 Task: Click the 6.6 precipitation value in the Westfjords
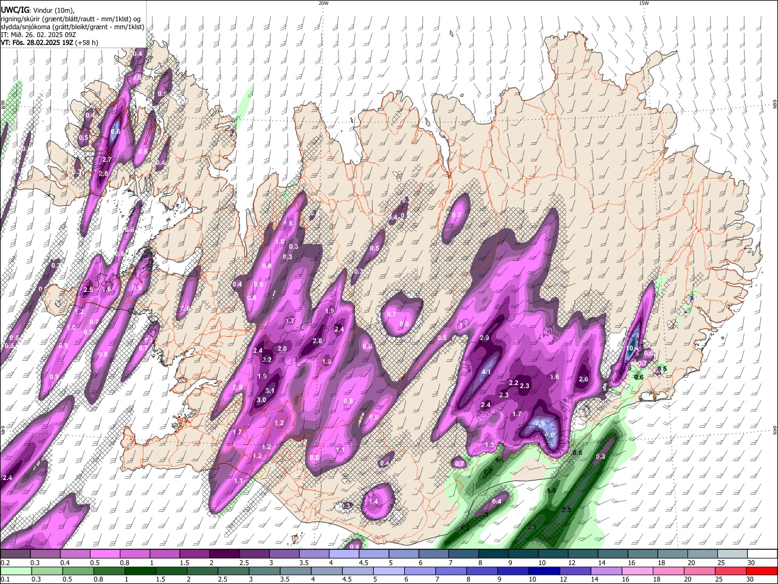tap(115, 131)
